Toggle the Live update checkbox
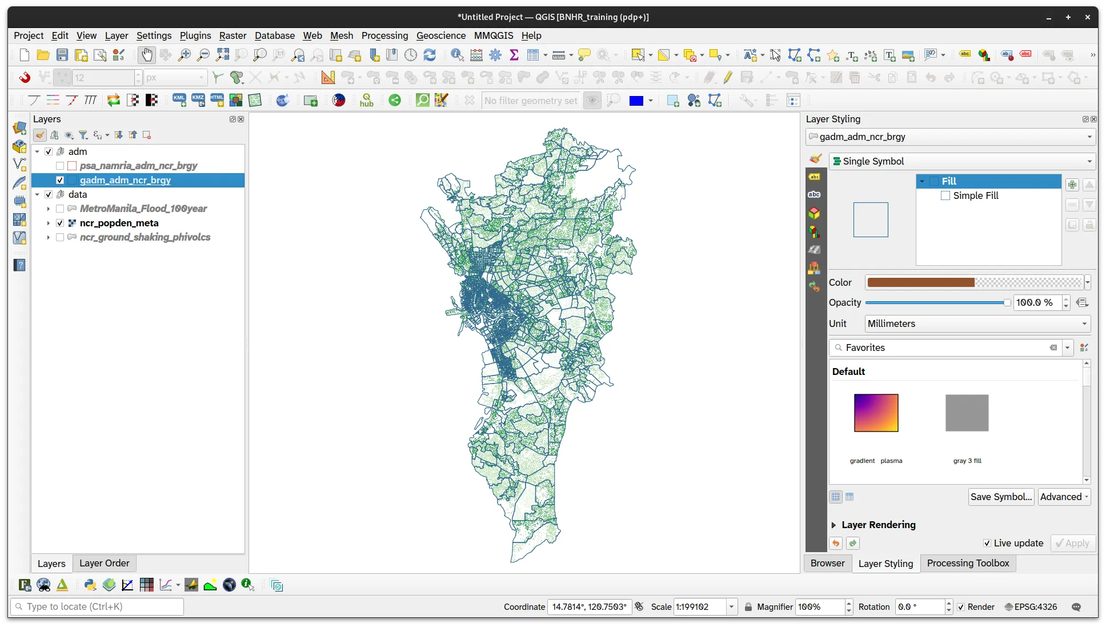The height and width of the screenshot is (627, 1106). coord(987,543)
